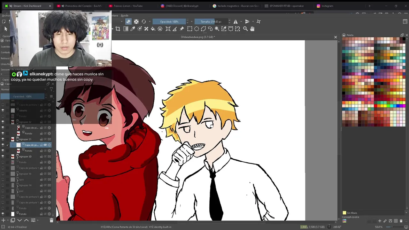Select the Zoom magnifier tool

point(245,29)
